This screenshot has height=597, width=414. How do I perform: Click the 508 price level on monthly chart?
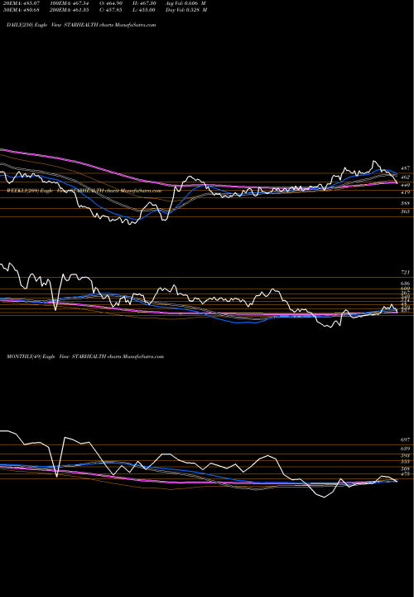[x=405, y=469]
